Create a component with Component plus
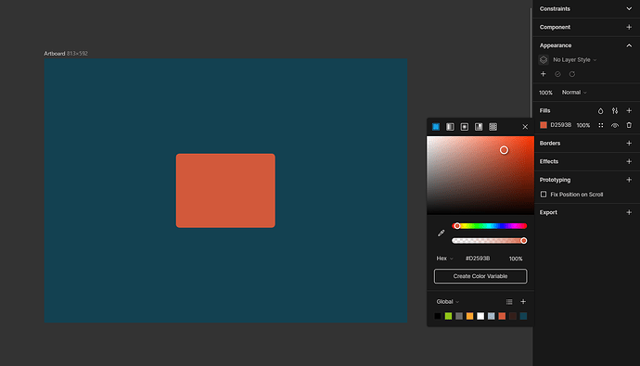Viewport: 640px width, 366px height. [x=629, y=27]
